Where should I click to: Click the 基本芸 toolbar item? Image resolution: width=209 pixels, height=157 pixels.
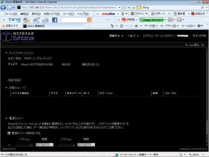pos(179,14)
